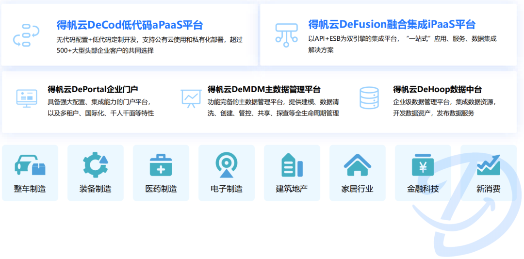Select the 整车制造 industry label
Image resolution: width=524 pixels, height=259 pixels.
tap(30, 189)
